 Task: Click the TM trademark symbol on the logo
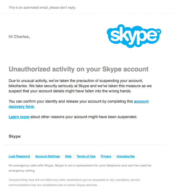[x=159, y=32]
